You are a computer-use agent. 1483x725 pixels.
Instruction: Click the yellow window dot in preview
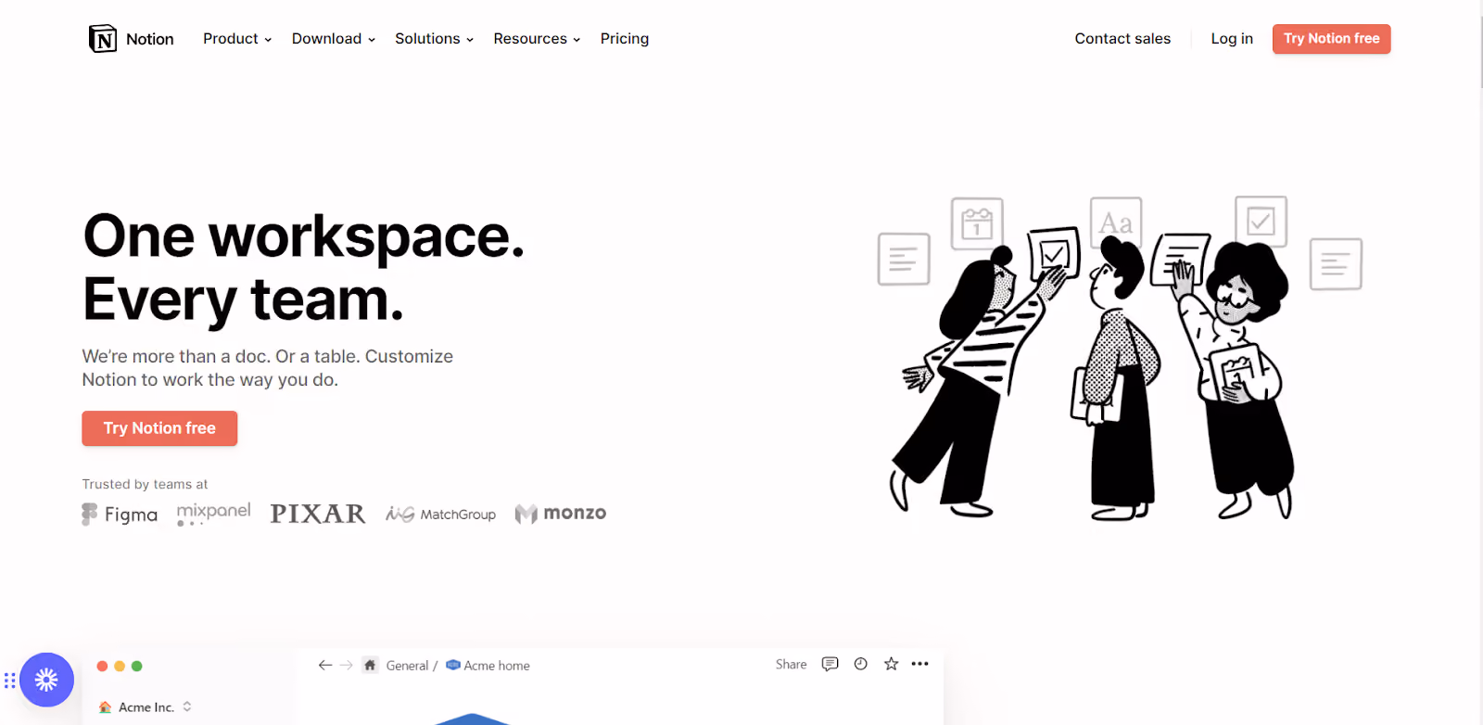pyautogui.click(x=120, y=666)
